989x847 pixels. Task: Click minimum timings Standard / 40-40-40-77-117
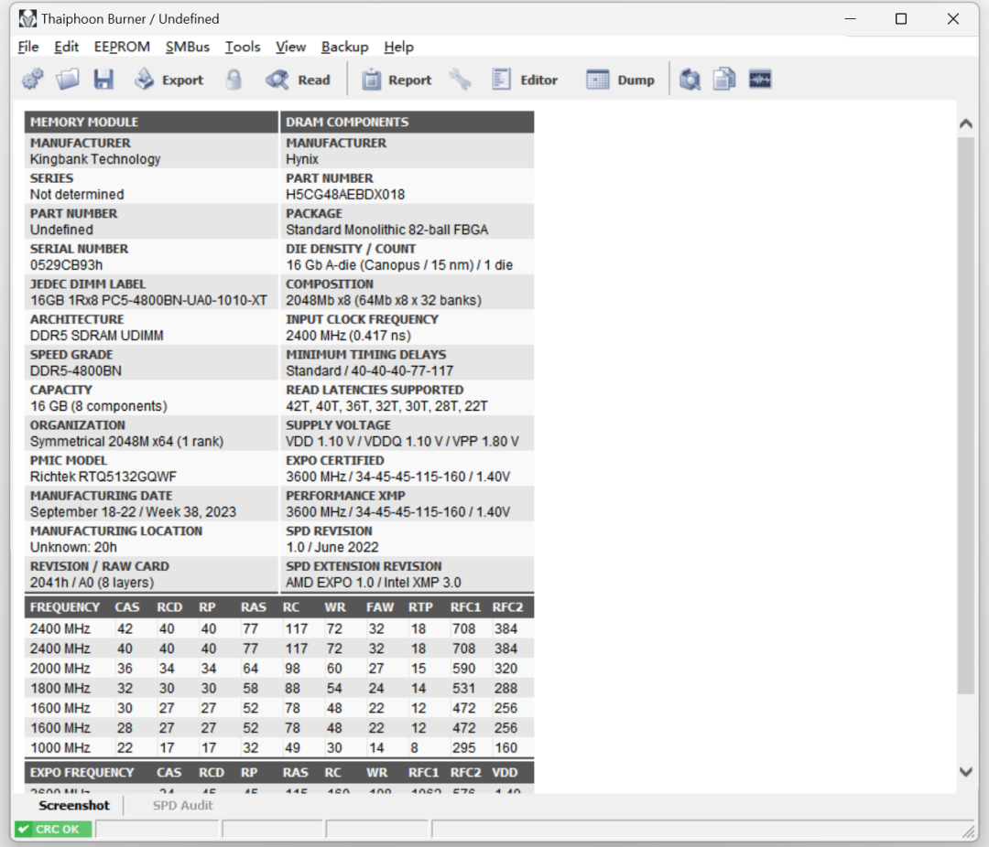pyautogui.click(x=370, y=371)
